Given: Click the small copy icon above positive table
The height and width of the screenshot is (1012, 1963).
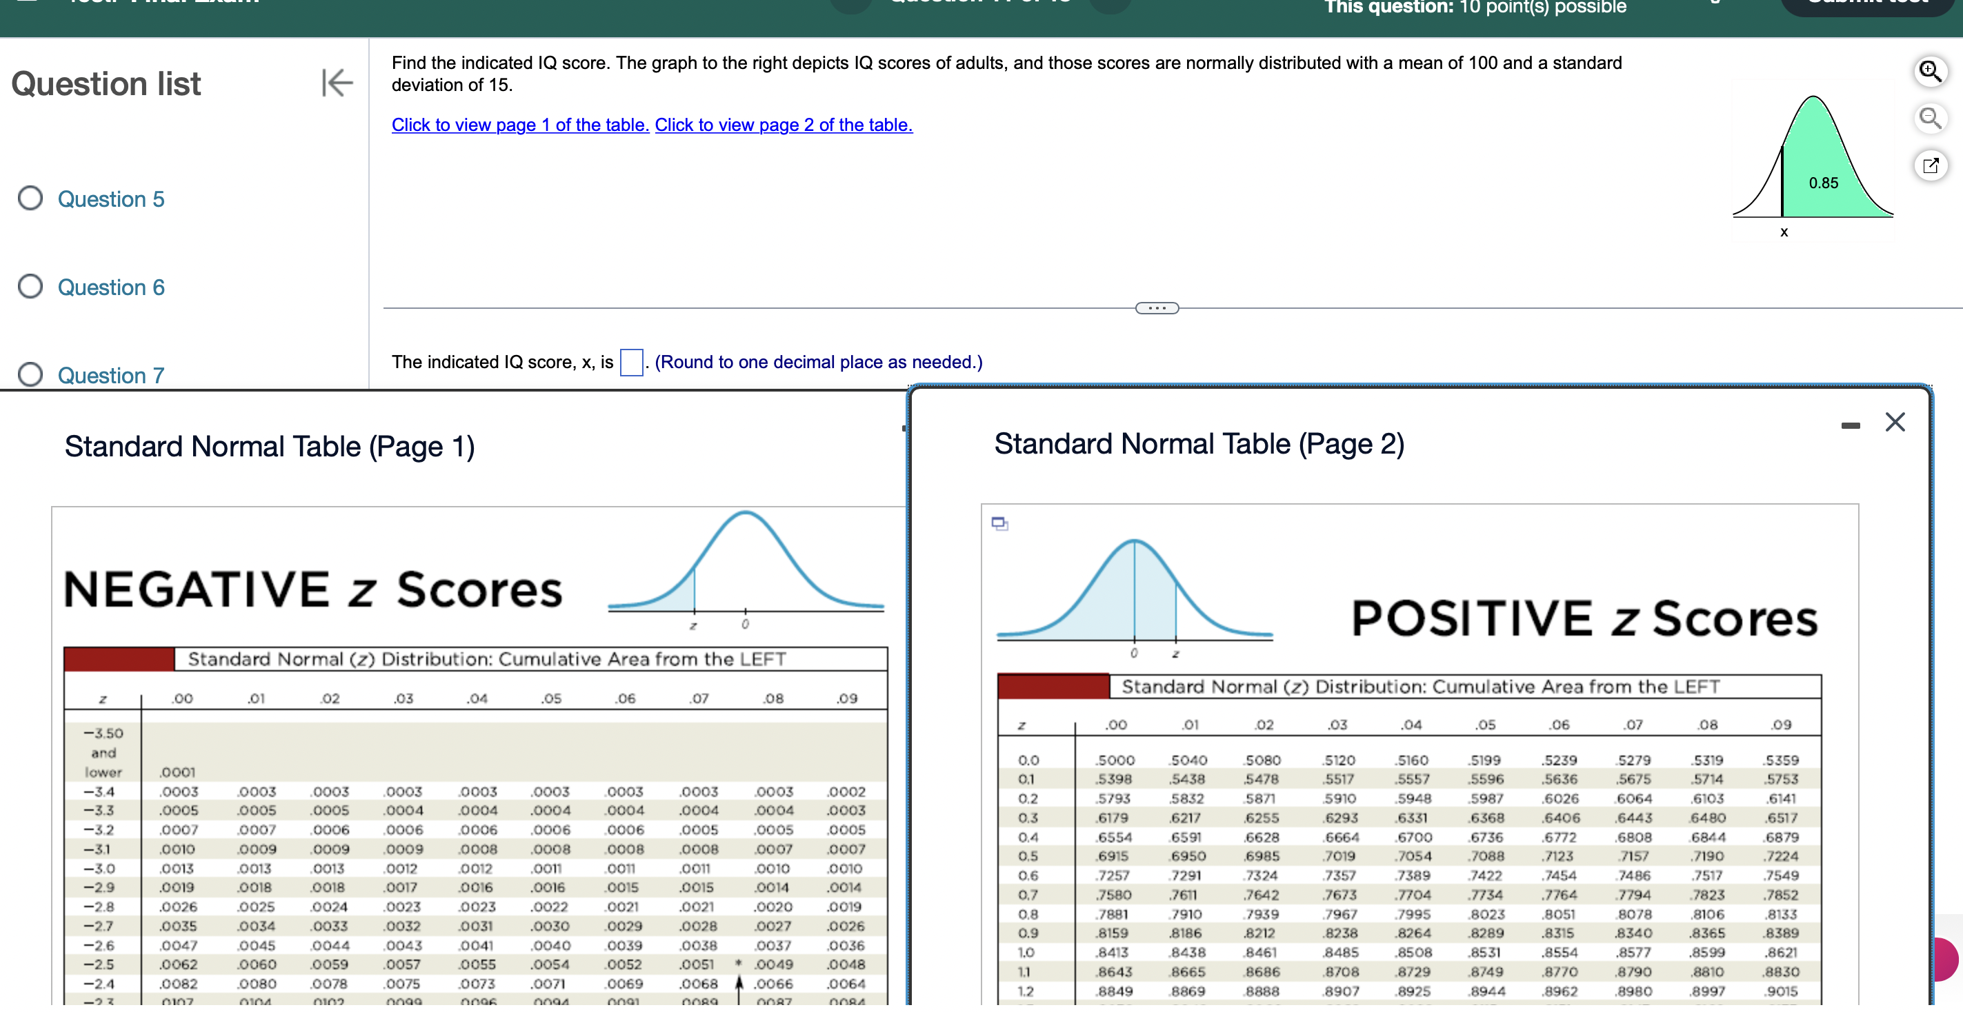Looking at the screenshot, I should tap(1000, 524).
